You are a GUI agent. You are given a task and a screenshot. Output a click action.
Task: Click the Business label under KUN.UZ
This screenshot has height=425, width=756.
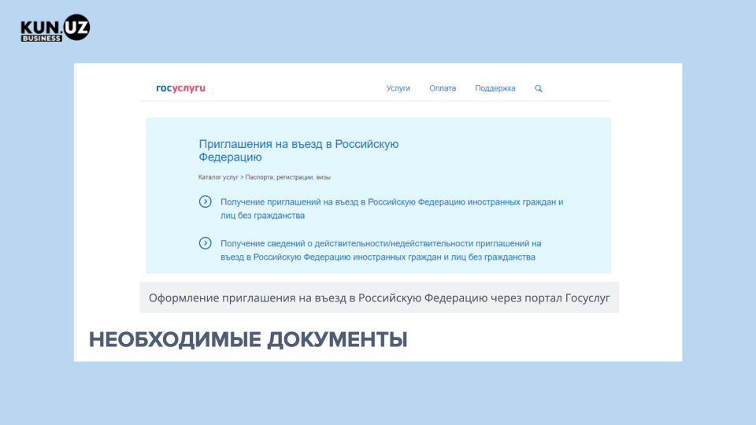[x=41, y=38]
